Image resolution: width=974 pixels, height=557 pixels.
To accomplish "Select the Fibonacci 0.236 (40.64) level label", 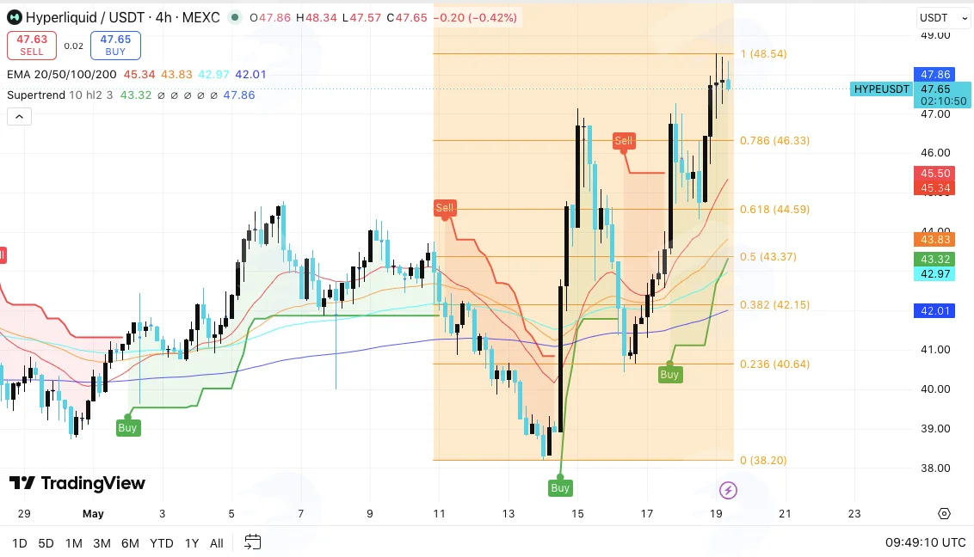I will [x=774, y=364].
